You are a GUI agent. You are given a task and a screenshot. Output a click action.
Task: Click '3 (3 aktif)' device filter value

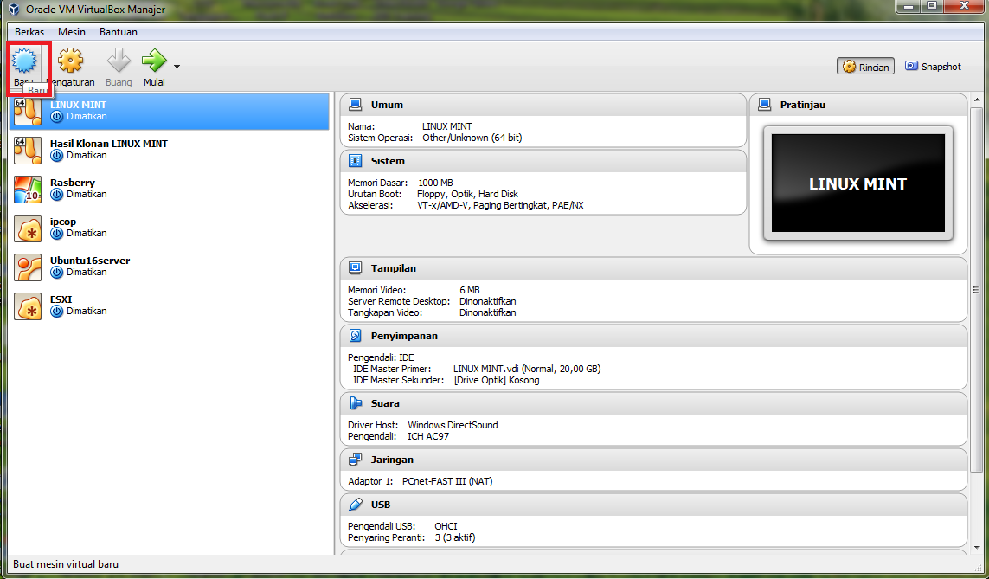tap(455, 537)
